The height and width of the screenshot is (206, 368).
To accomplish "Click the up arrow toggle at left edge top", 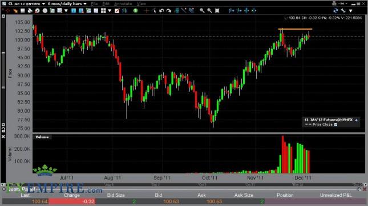I will 3,16.
